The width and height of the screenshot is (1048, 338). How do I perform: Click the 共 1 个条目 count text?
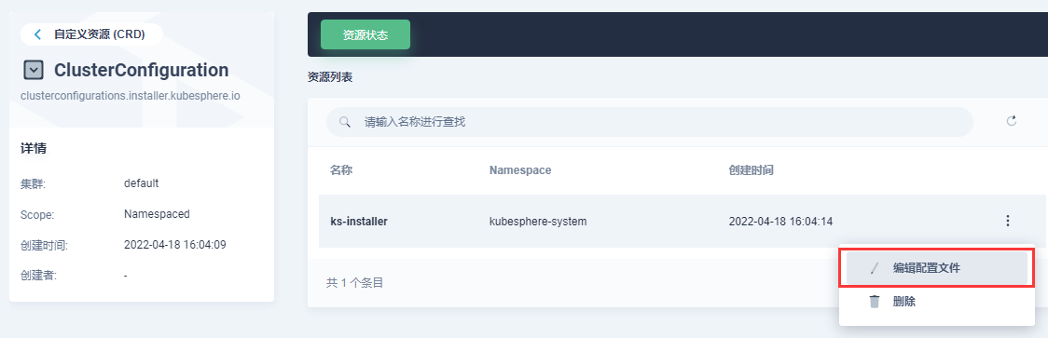click(354, 283)
